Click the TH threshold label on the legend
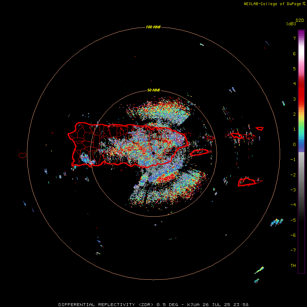307x307 pixels. tap(293, 266)
